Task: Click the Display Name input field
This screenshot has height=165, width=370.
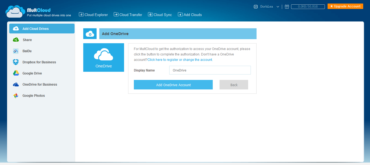Action: point(210,70)
